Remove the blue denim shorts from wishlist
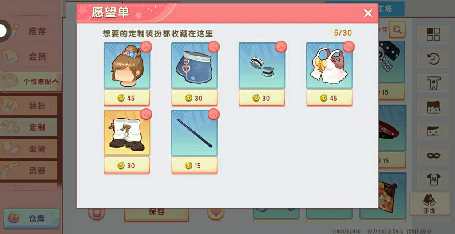Screen dimensions: 455x234 click(x=214, y=47)
